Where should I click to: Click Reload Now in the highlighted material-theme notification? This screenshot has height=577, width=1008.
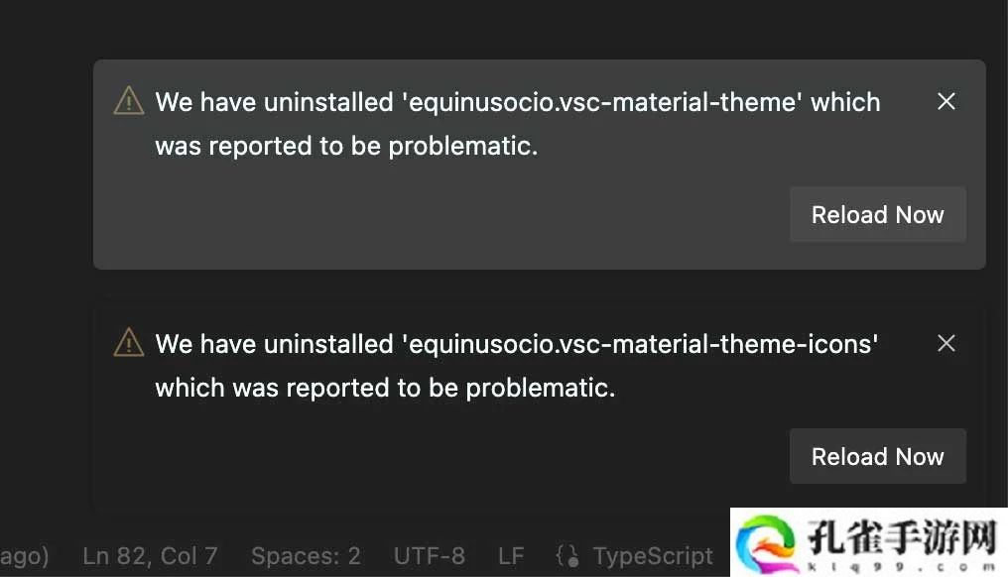click(x=877, y=214)
